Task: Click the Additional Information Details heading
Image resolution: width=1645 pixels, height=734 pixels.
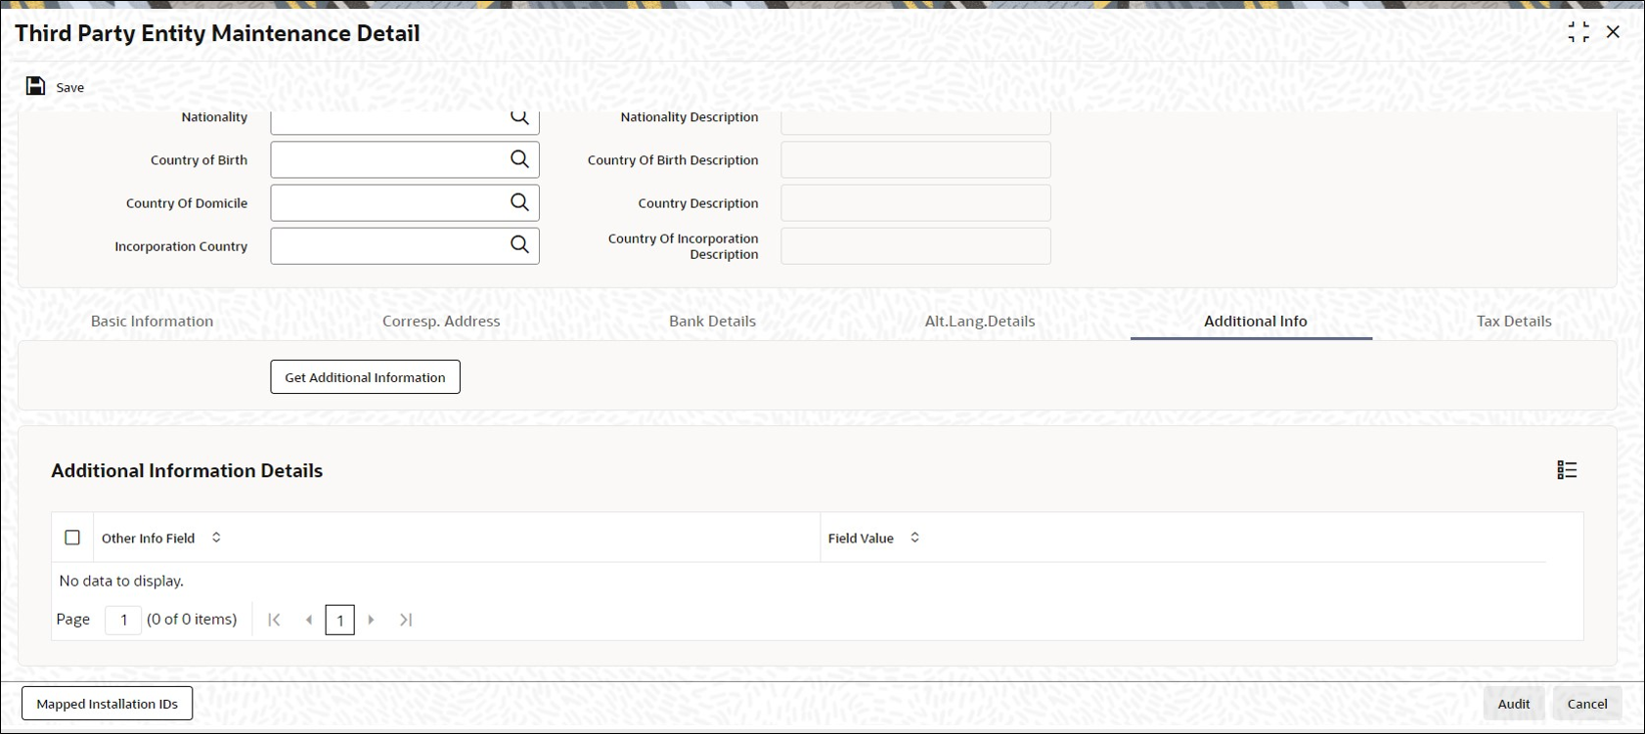Action: click(x=187, y=470)
